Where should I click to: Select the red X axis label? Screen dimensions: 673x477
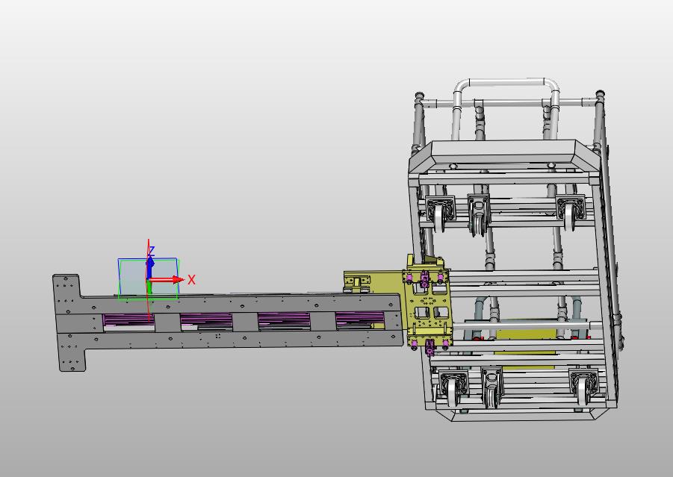(x=191, y=280)
